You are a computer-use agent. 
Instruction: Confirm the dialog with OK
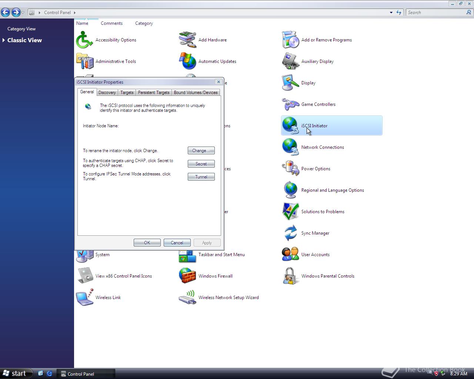click(147, 243)
